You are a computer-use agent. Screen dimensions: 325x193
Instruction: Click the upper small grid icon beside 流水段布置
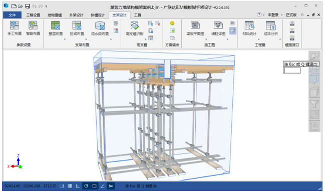pyautogui.click(x=116, y=23)
